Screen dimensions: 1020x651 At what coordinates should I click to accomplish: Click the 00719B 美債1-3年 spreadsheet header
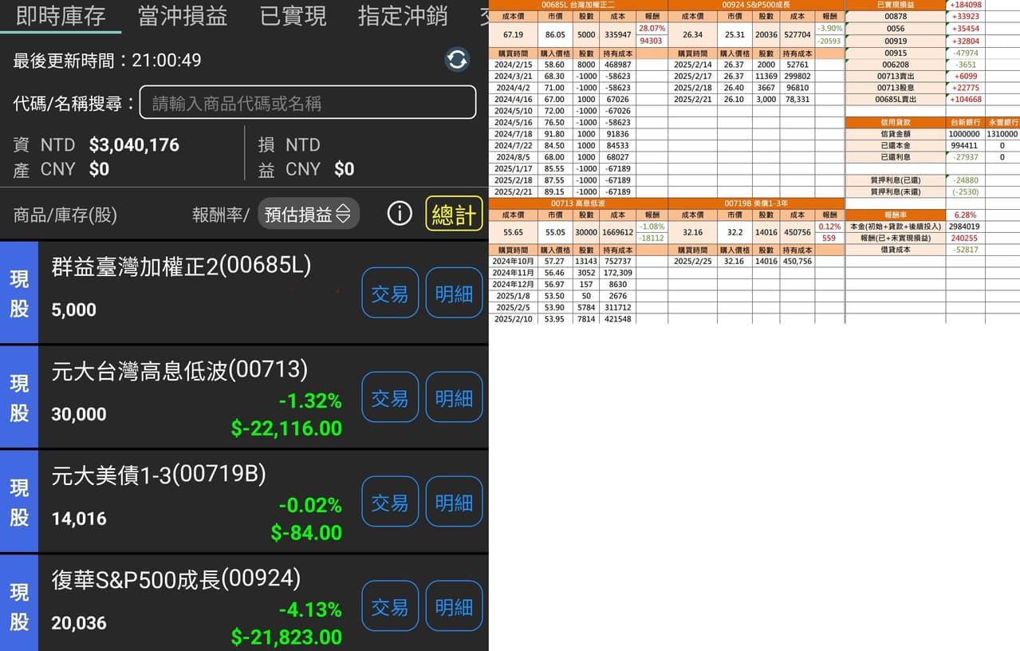(756, 203)
